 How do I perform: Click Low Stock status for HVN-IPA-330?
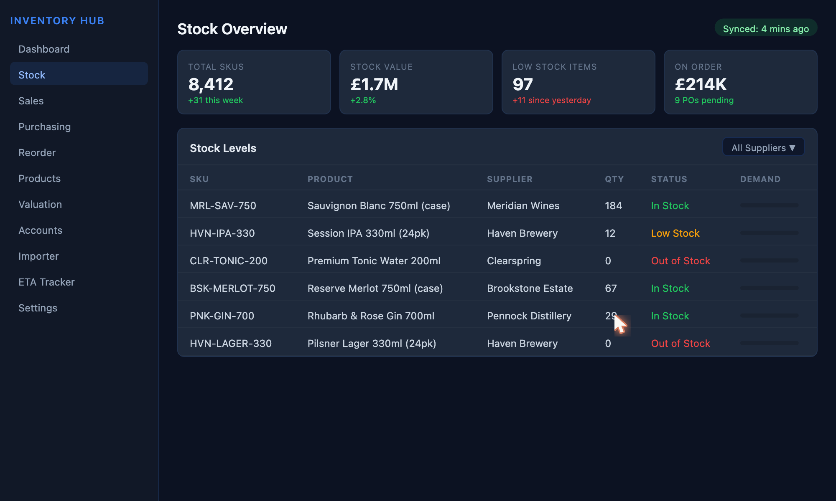tap(675, 233)
